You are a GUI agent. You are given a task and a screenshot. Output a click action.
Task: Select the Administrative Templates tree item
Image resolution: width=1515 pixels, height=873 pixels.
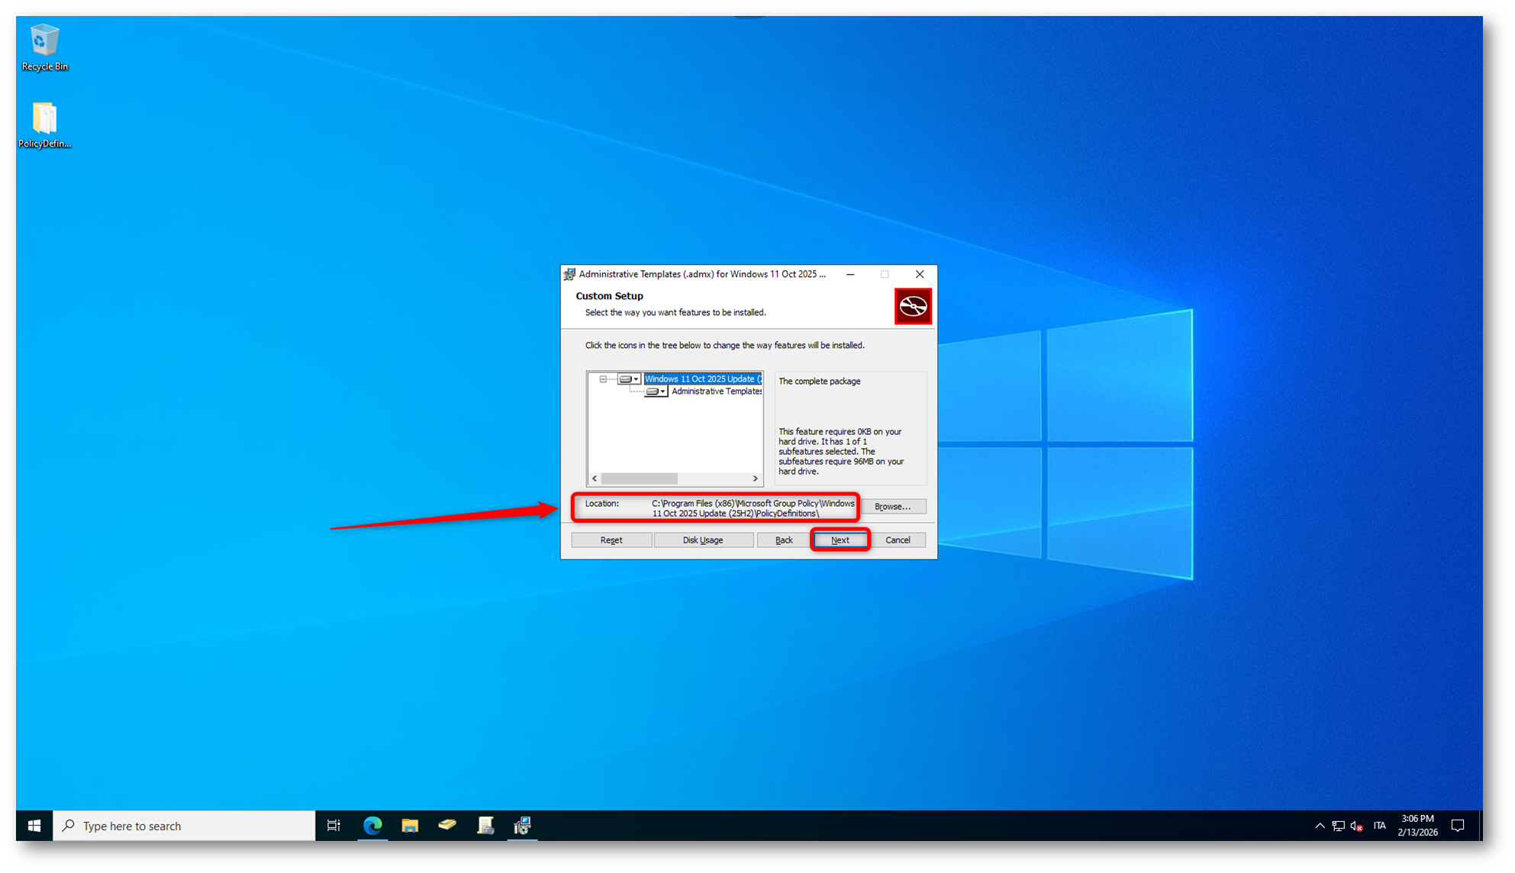coord(715,391)
